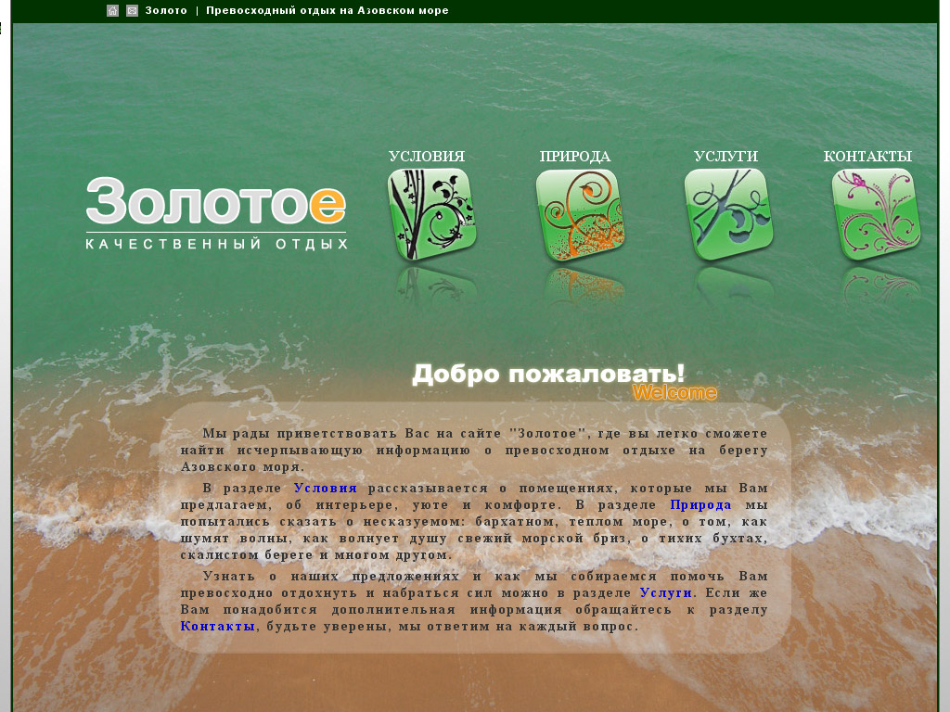Screen dimensions: 950x712
Task: Click the home icon in the top bar
Action: [x=112, y=10]
